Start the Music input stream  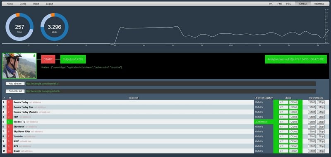pos(312,151)
